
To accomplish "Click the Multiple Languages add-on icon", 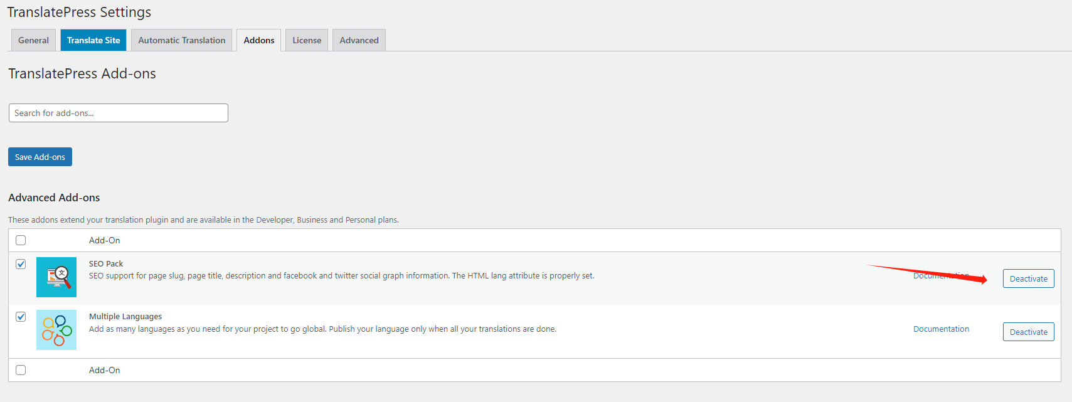I will click(x=56, y=330).
